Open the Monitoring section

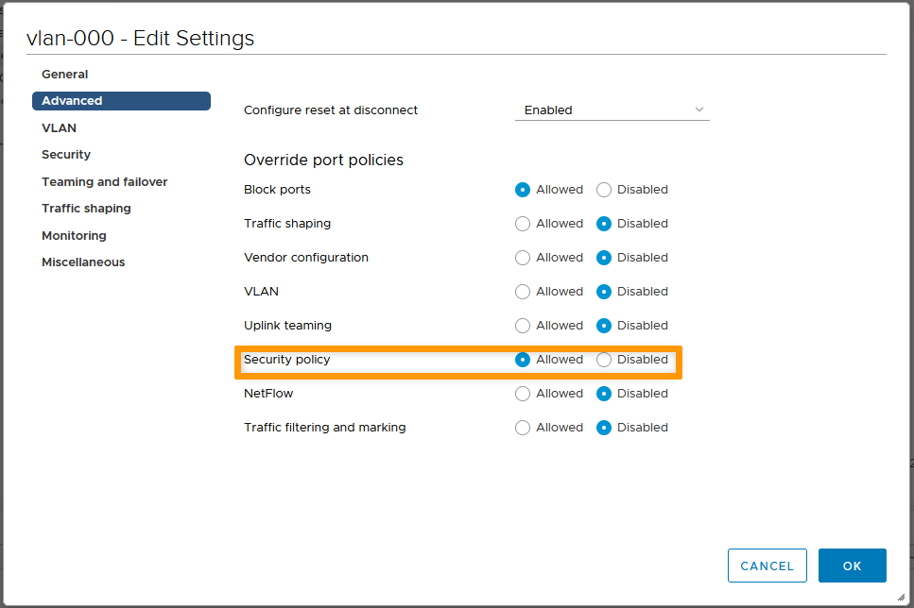click(74, 236)
